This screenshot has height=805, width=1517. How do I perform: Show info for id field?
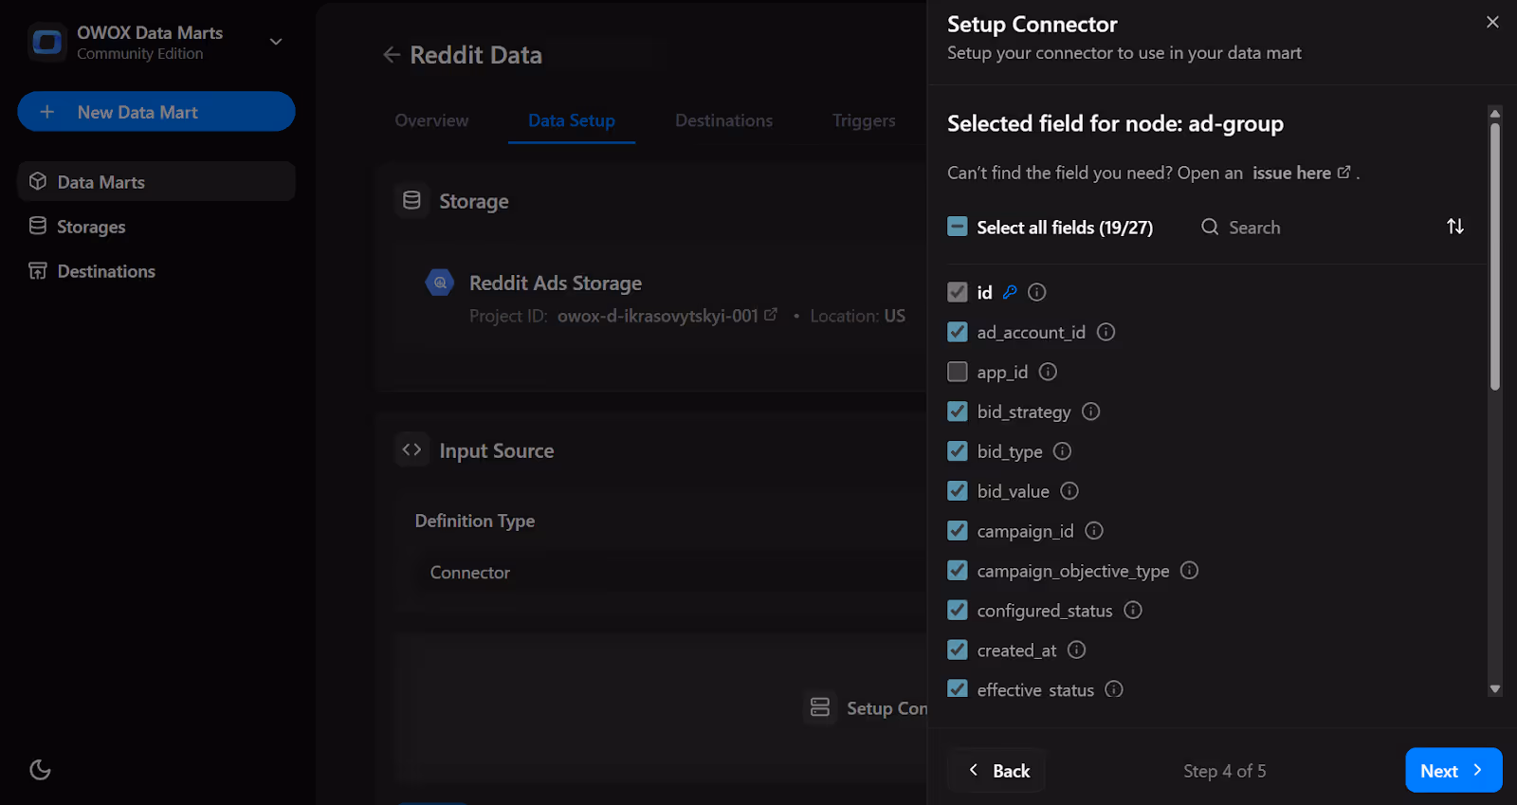[1037, 292]
